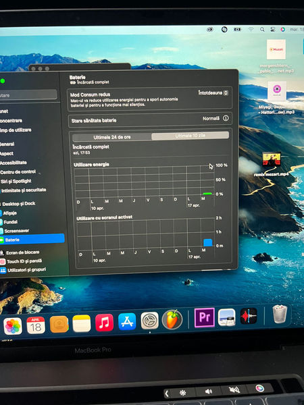
Task: Open the Calendar app showing 18
Action: (36, 325)
